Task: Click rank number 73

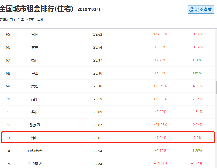Action: pyautogui.click(x=8, y=138)
